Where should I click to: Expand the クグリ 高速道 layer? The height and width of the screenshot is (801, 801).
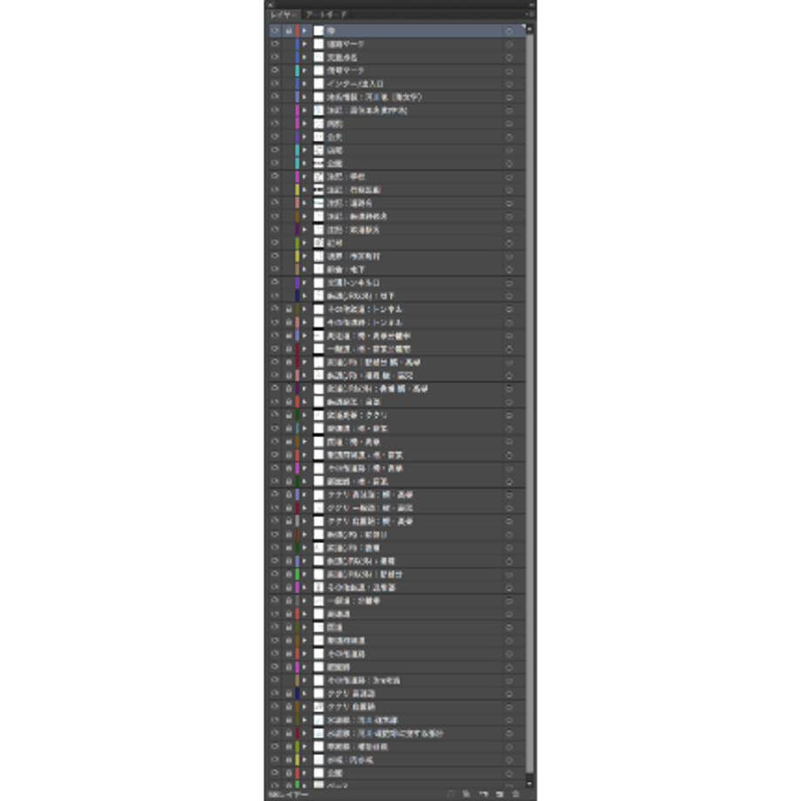click(305, 694)
